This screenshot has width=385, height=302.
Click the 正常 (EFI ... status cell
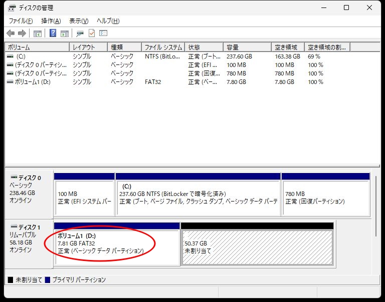point(203,65)
